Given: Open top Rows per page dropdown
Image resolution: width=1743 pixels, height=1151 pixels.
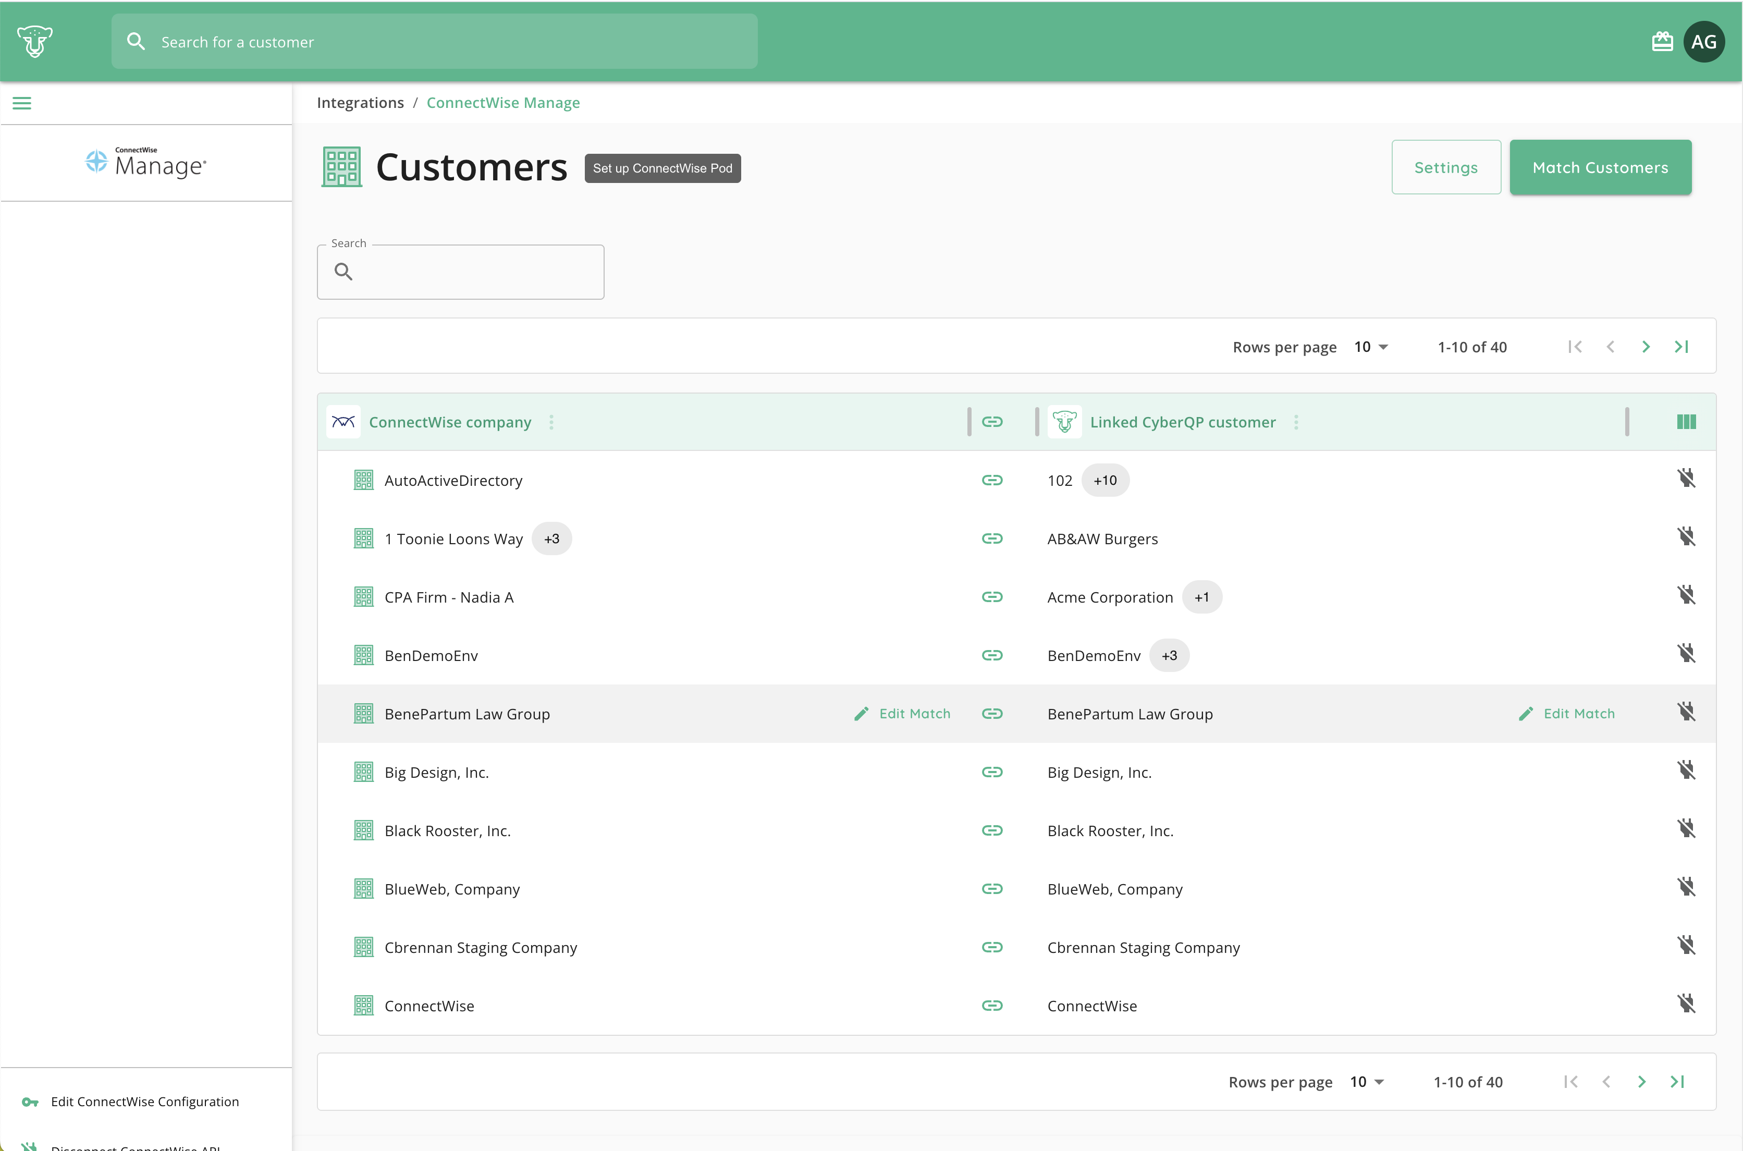Looking at the screenshot, I should 1371,347.
